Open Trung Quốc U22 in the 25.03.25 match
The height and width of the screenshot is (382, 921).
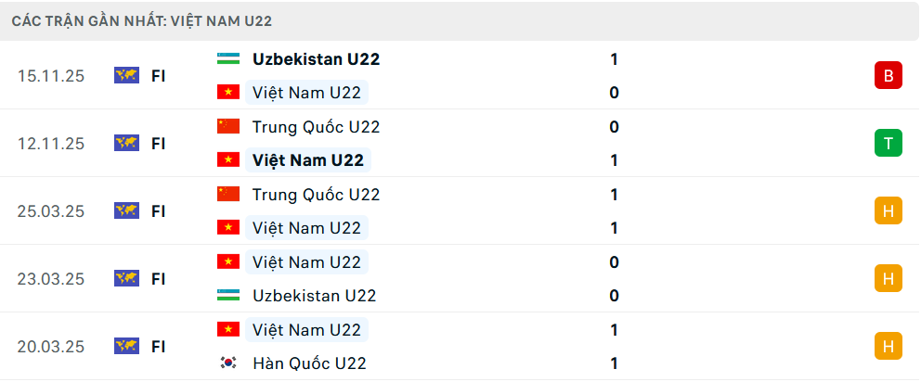click(316, 195)
